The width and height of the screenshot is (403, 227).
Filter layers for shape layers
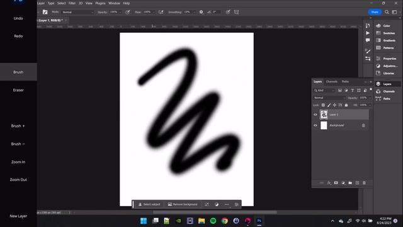tap(359, 90)
